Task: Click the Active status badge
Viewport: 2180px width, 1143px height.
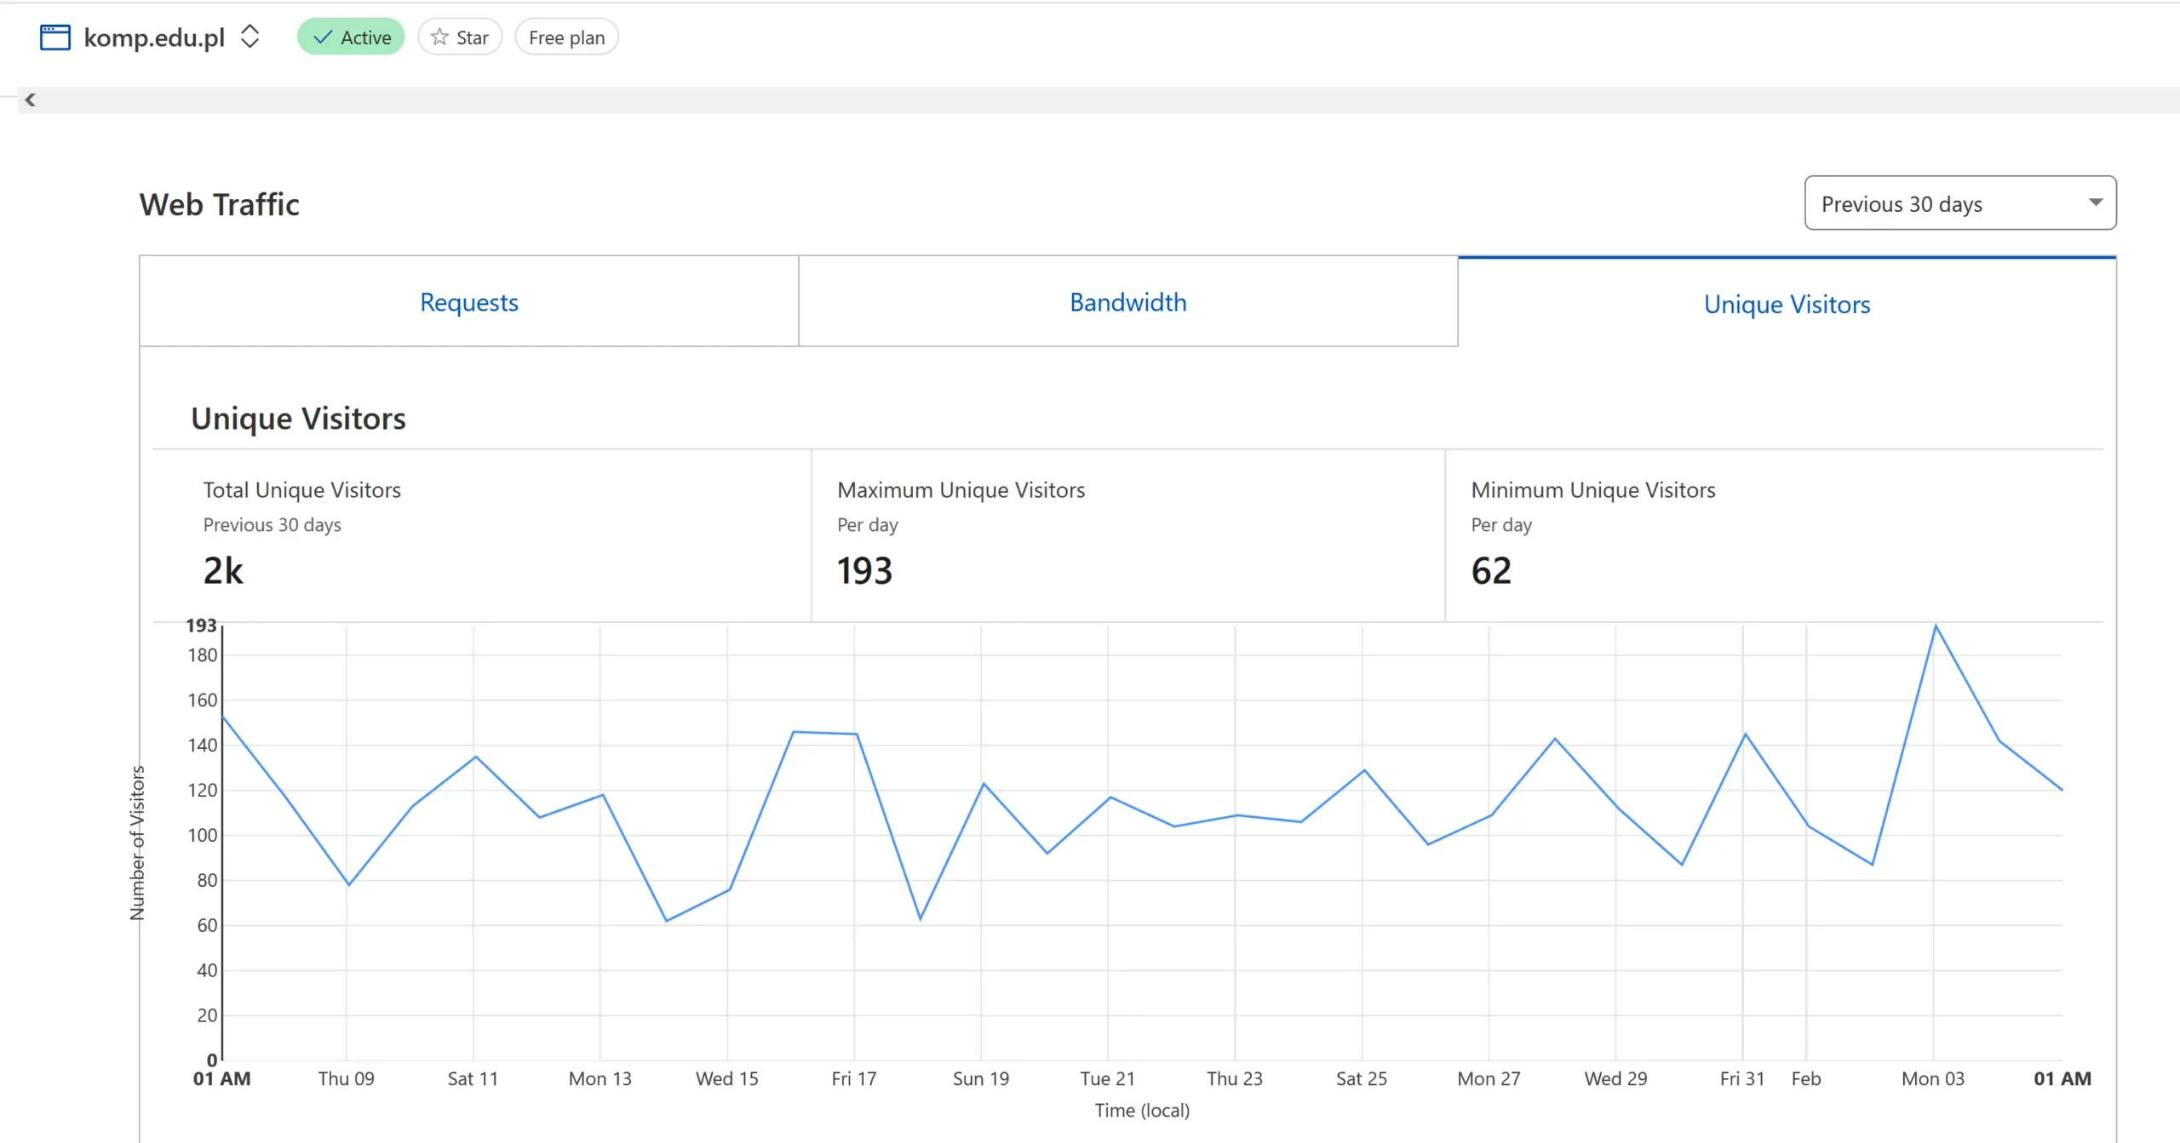Action: 351,37
